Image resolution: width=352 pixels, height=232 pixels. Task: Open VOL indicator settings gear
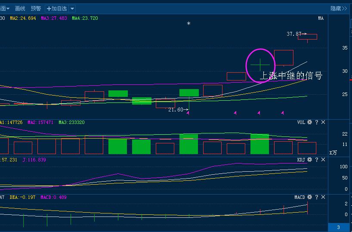(x=309, y=122)
